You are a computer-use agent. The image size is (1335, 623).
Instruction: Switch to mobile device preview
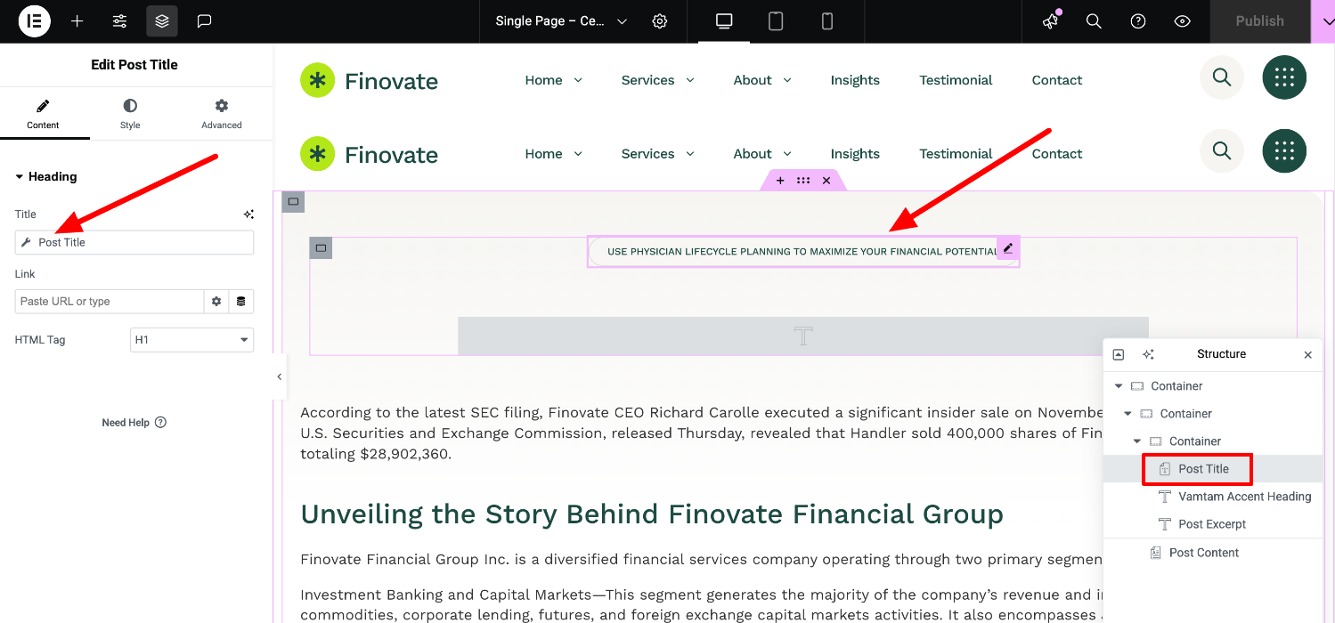[827, 20]
